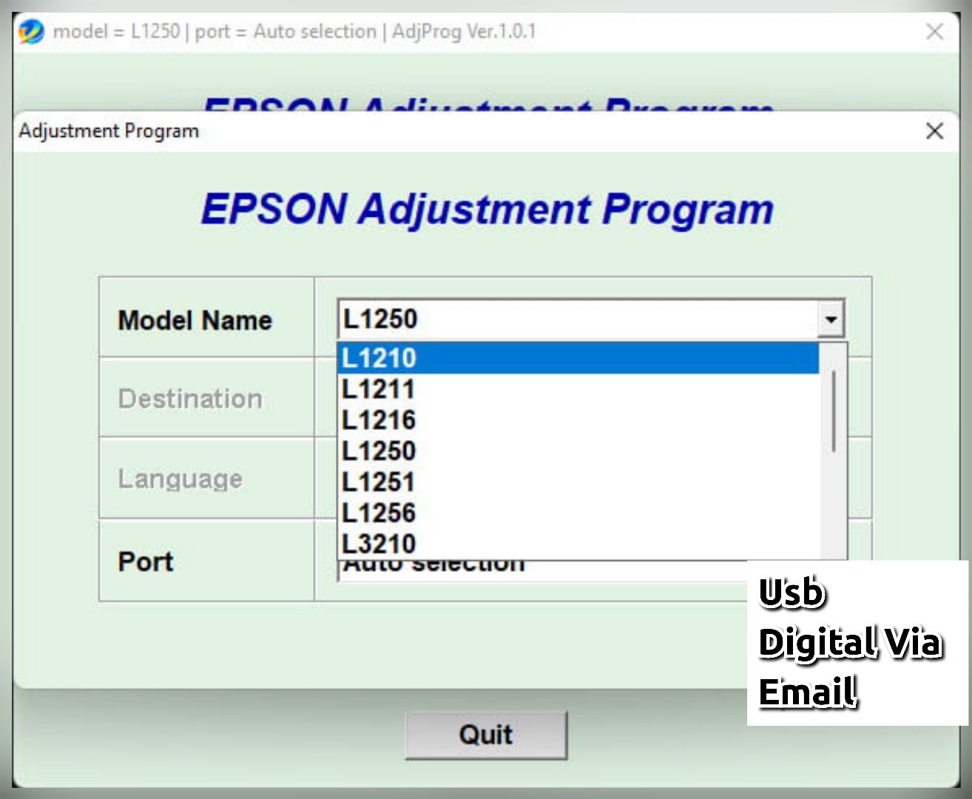Click the Destination label
The height and width of the screenshot is (799, 972).
(190, 399)
